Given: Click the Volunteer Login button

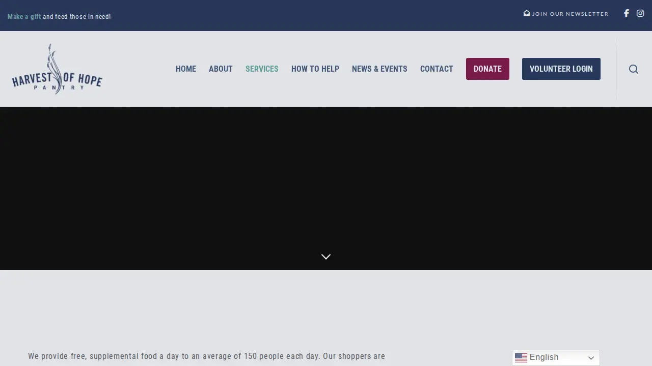Looking at the screenshot, I should pos(561,69).
